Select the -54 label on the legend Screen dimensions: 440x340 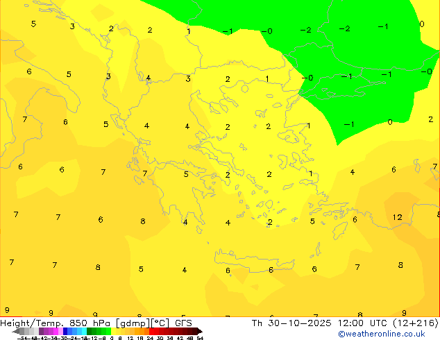point(22,338)
